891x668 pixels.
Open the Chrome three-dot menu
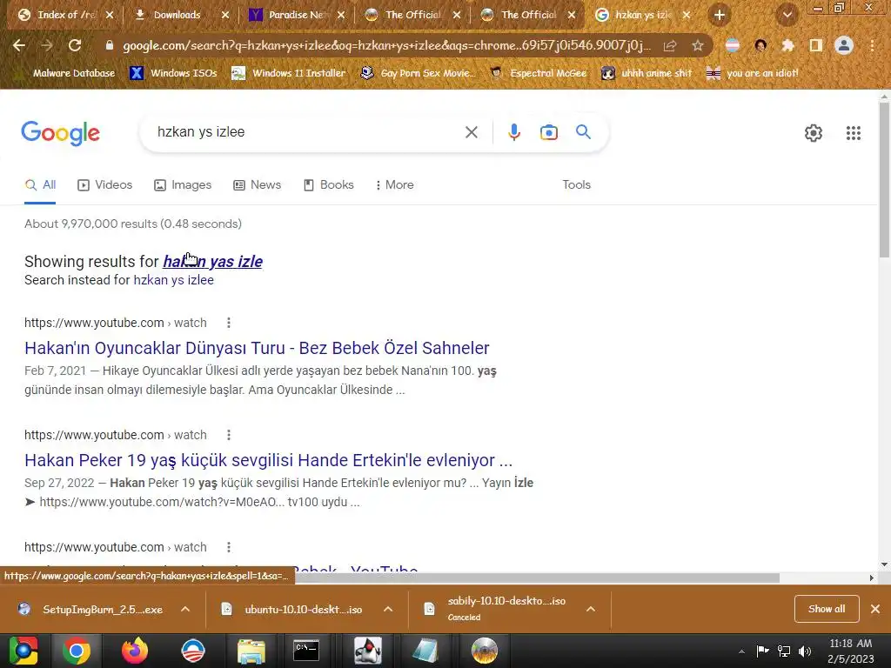(872, 45)
